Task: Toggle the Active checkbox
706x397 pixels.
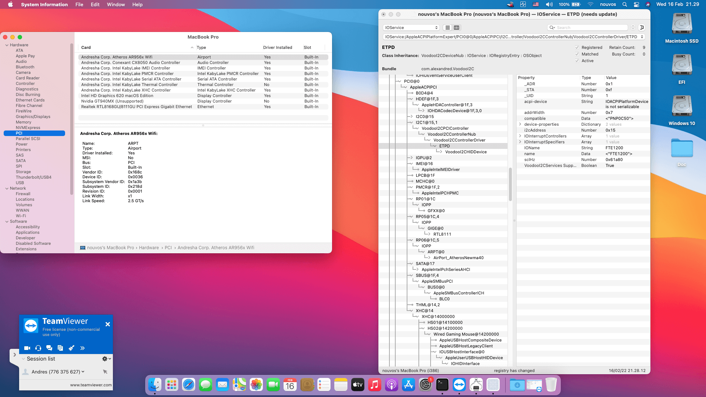Action: (x=577, y=61)
